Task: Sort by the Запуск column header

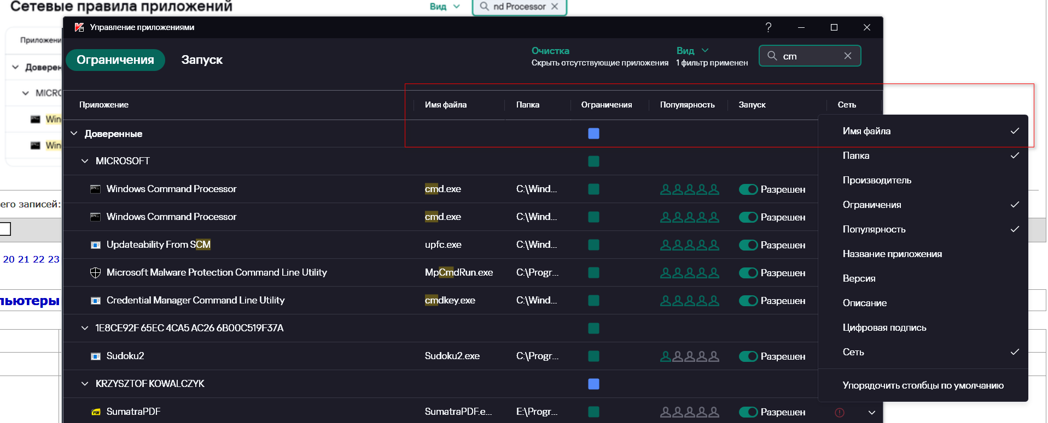Action: point(752,105)
